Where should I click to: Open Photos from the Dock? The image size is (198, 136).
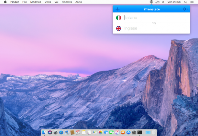pos(100,132)
